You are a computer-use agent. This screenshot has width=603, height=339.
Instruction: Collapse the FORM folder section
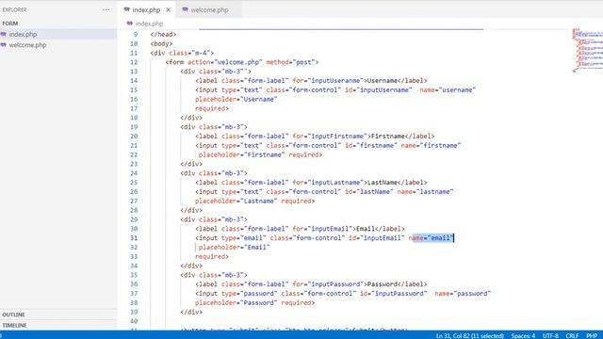[10, 24]
